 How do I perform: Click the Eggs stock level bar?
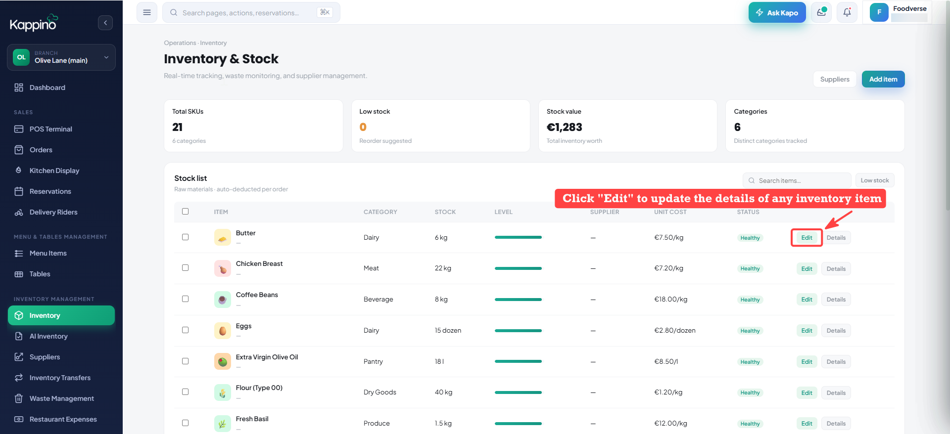pos(518,330)
